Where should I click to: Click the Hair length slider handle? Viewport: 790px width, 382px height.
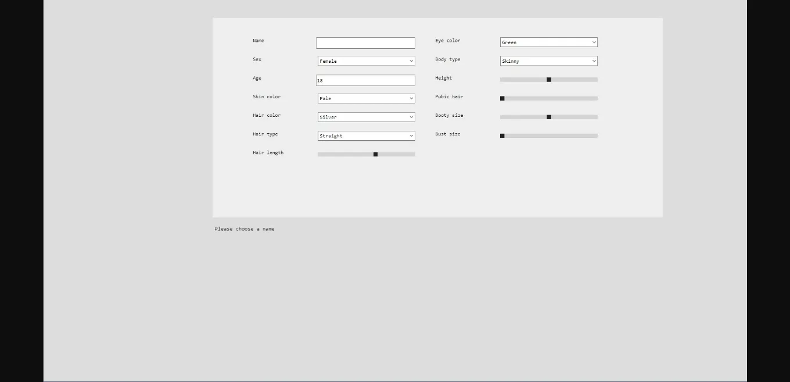[x=375, y=154]
